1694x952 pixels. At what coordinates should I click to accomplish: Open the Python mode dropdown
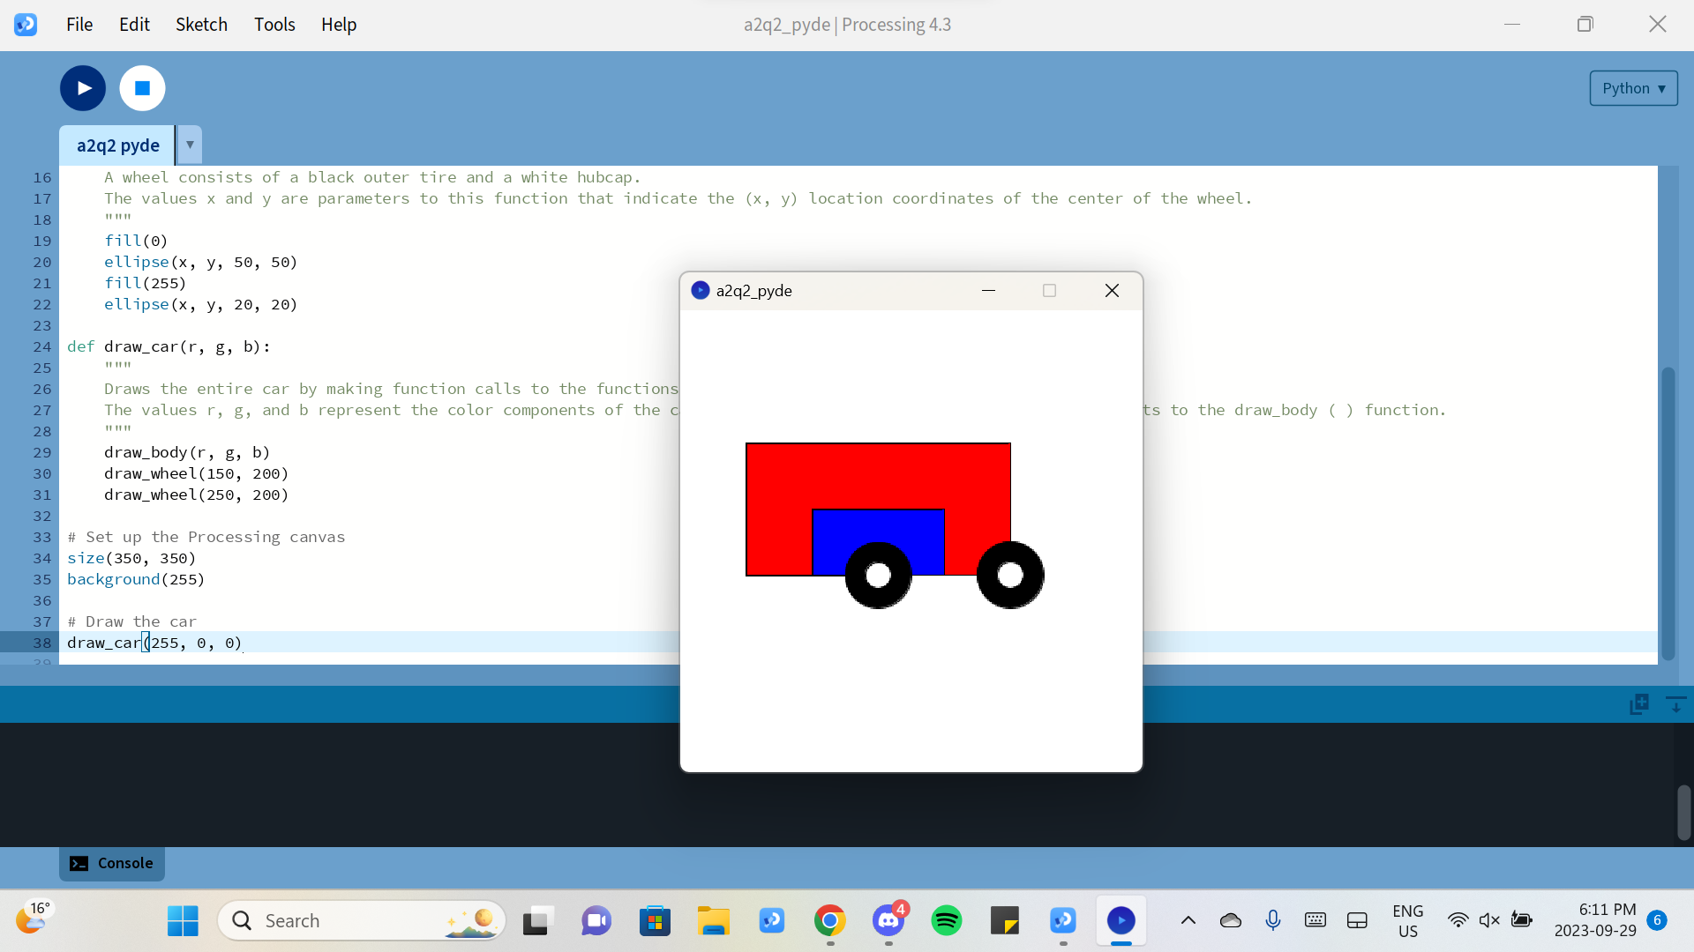pyautogui.click(x=1633, y=88)
